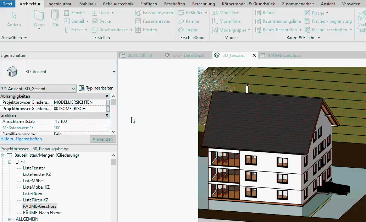Open the Hilfe zu Eigenschaften link
Screen dimensions: 366x222
pyautogui.click(x=21, y=139)
